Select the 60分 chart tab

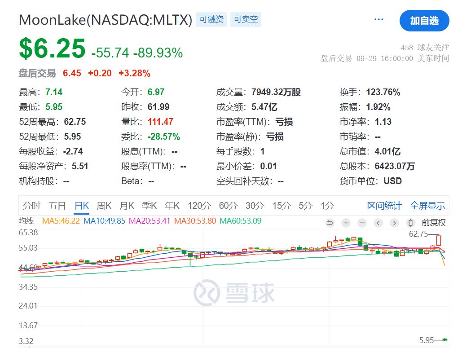pyautogui.click(x=228, y=206)
